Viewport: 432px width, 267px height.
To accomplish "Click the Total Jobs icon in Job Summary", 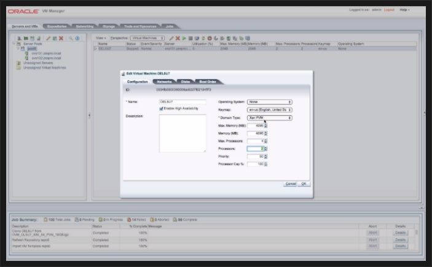I will (45, 220).
